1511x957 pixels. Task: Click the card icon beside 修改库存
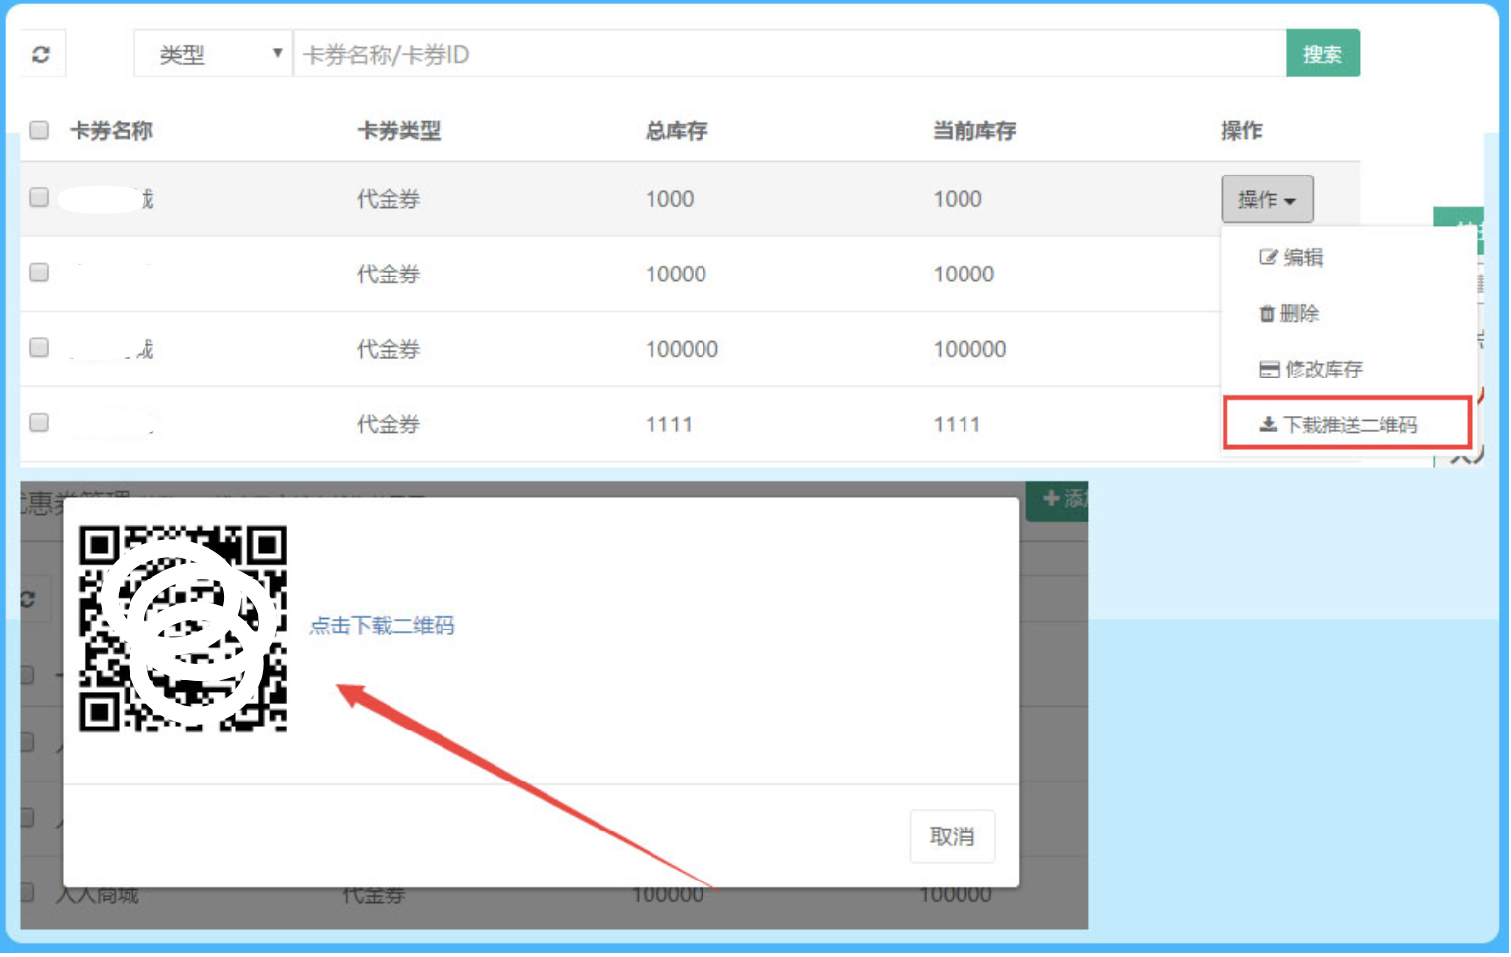click(1271, 370)
